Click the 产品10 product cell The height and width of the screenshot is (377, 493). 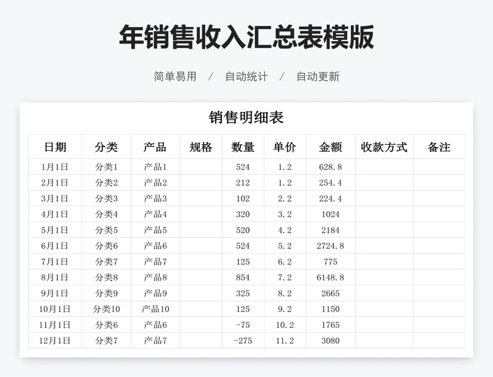pyautogui.click(x=155, y=309)
